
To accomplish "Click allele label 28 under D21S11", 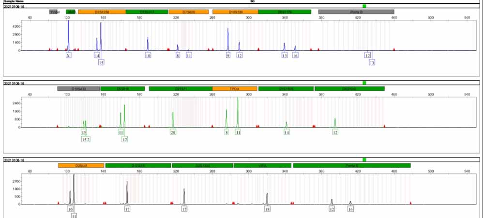I will point(173,132).
